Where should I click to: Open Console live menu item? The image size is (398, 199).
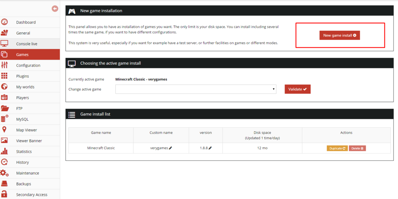pyautogui.click(x=27, y=44)
